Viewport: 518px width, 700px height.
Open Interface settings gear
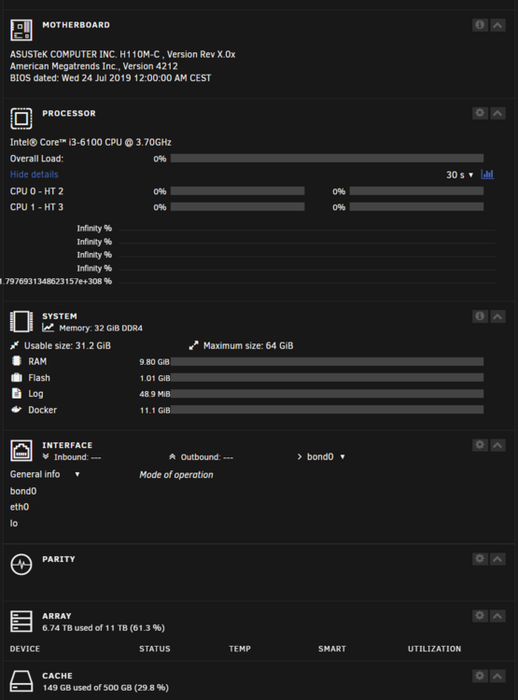coord(480,444)
